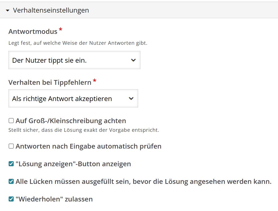The image size is (278, 211).
Task: Click the collapse triangle beside Verhaltenseinstellungen
Action: click(7, 11)
